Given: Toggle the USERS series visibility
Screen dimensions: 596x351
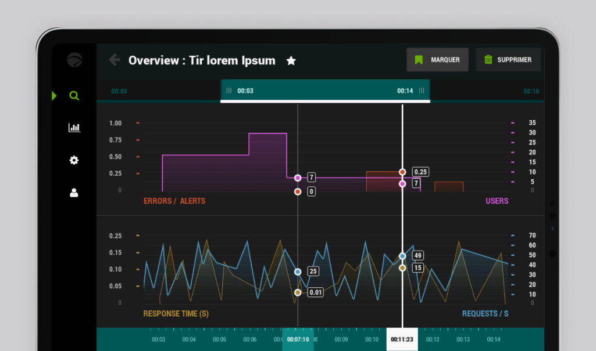Looking at the screenshot, I should 497,201.
